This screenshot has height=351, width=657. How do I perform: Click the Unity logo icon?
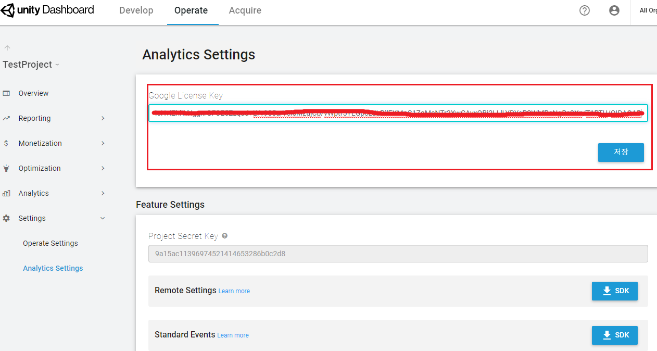coord(7,10)
